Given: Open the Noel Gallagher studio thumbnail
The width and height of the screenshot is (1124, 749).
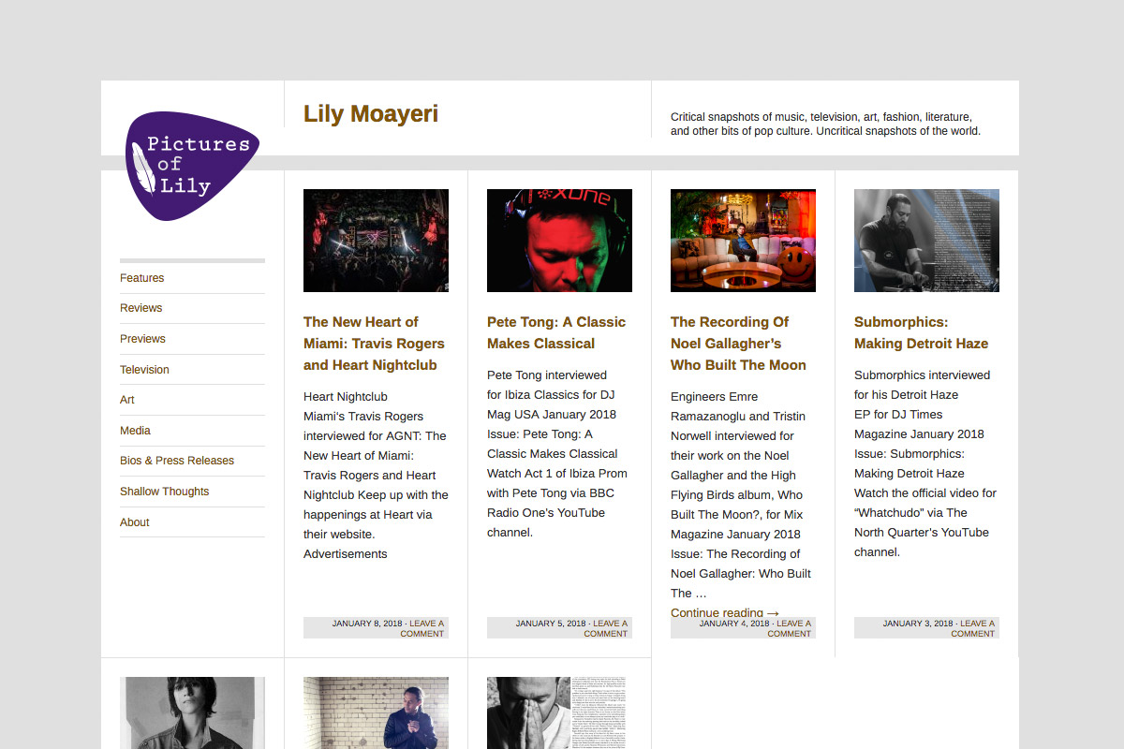Looking at the screenshot, I should click(743, 241).
